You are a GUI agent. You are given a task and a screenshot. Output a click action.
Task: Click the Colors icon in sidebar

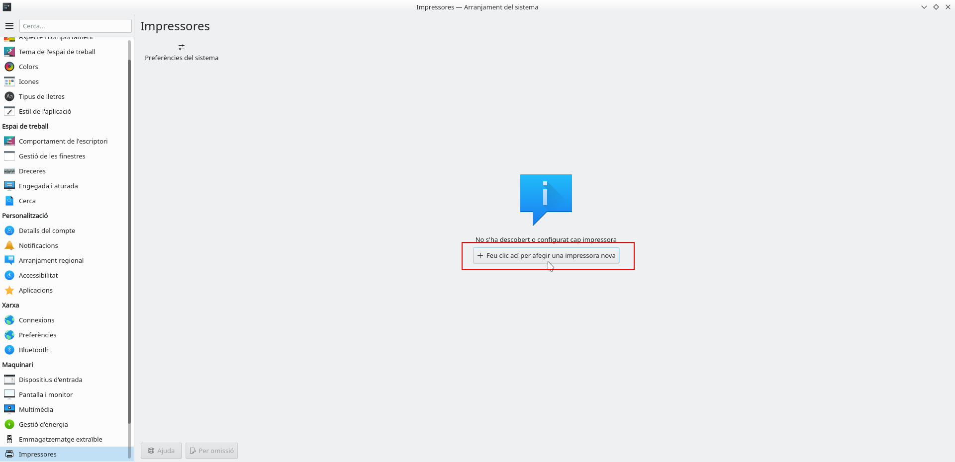click(9, 67)
